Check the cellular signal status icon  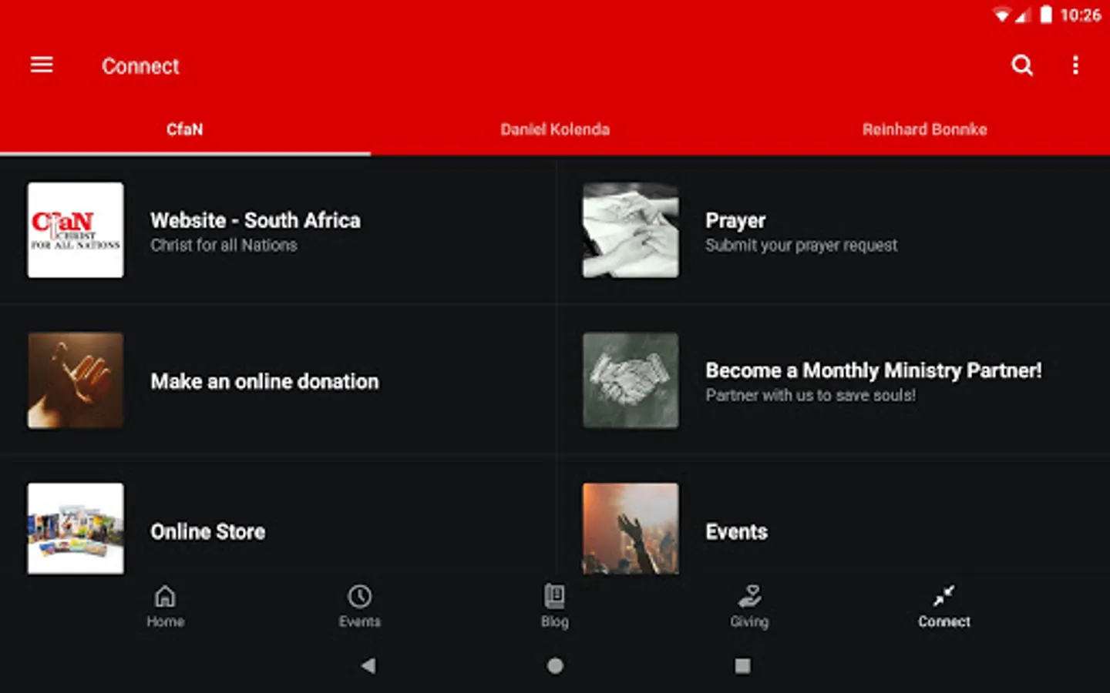click(1023, 15)
